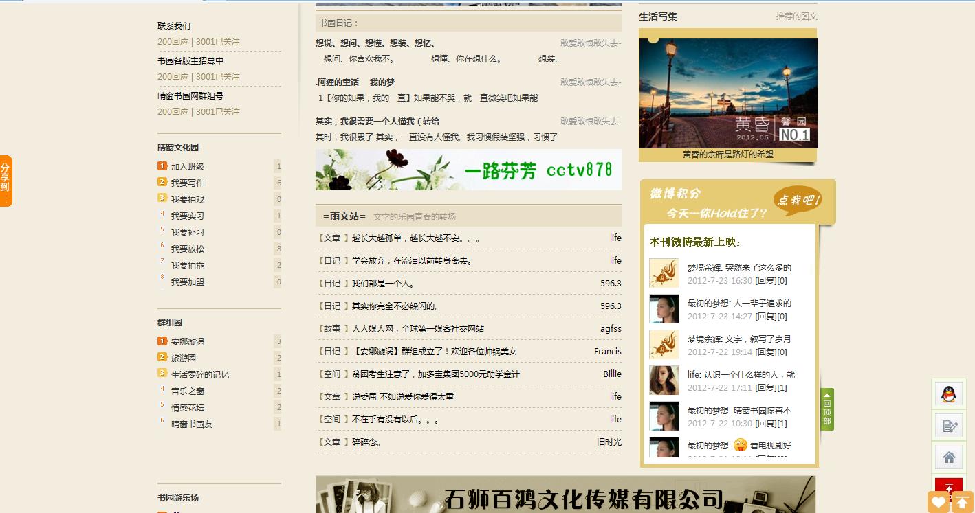Open diary 其实你完全不必躲闪的。
Image resolution: width=975 pixels, height=513 pixels.
pyautogui.click(x=396, y=306)
